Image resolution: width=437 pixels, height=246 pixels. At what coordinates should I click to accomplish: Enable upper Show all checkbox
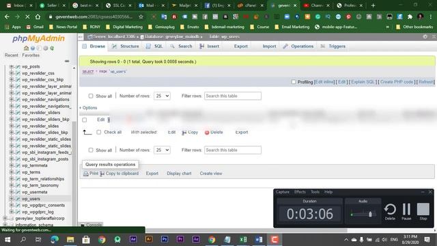pos(91,96)
